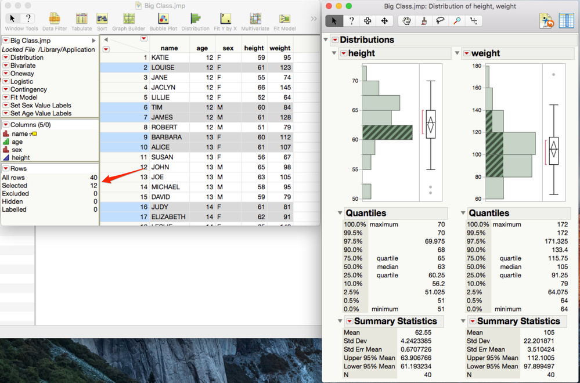Open the weight report red triangle menu

click(x=466, y=53)
